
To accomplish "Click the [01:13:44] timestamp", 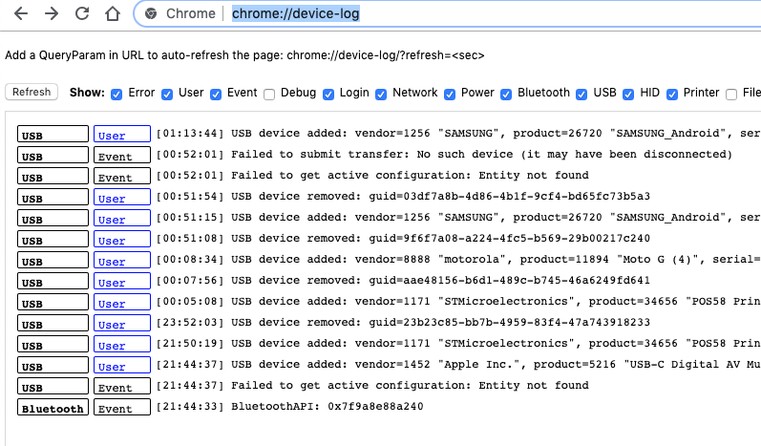I will point(190,134).
